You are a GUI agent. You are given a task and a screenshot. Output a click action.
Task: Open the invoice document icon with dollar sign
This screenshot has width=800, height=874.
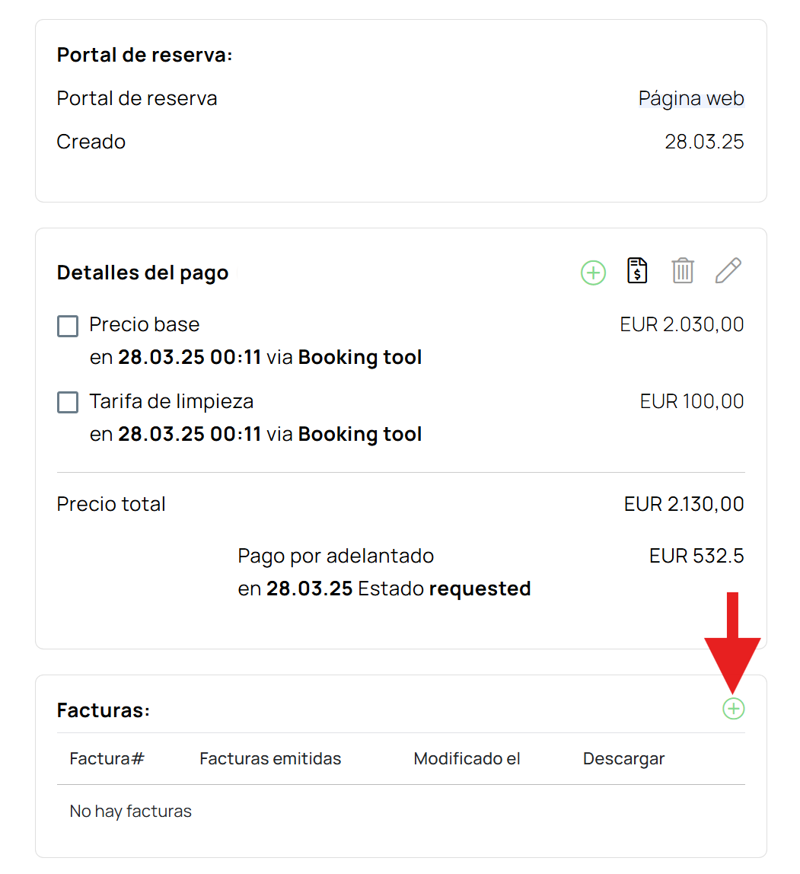637,271
